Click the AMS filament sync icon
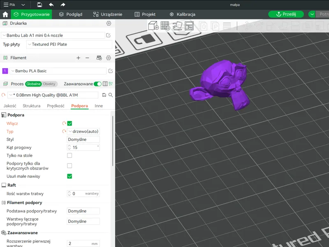329x247 pixels. [x=99, y=58]
